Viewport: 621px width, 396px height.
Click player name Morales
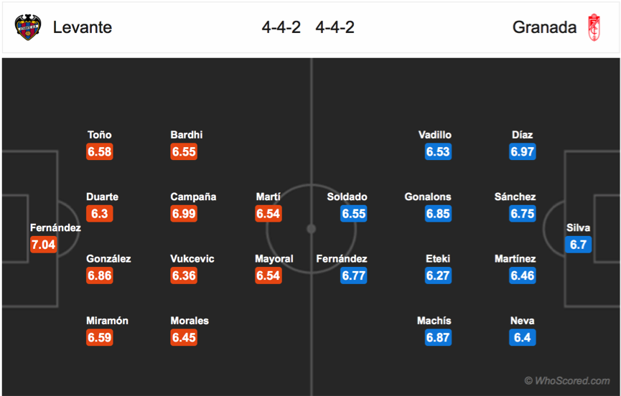point(190,321)
